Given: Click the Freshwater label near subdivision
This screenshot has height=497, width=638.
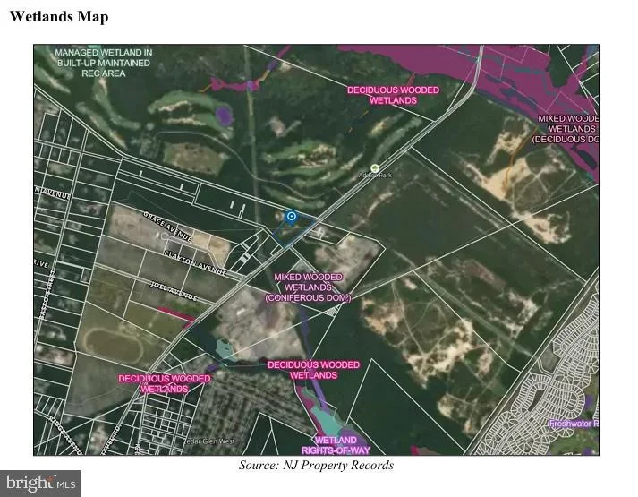Looking at the screenshot, I should pyautogui.click(x=574, y=424).
